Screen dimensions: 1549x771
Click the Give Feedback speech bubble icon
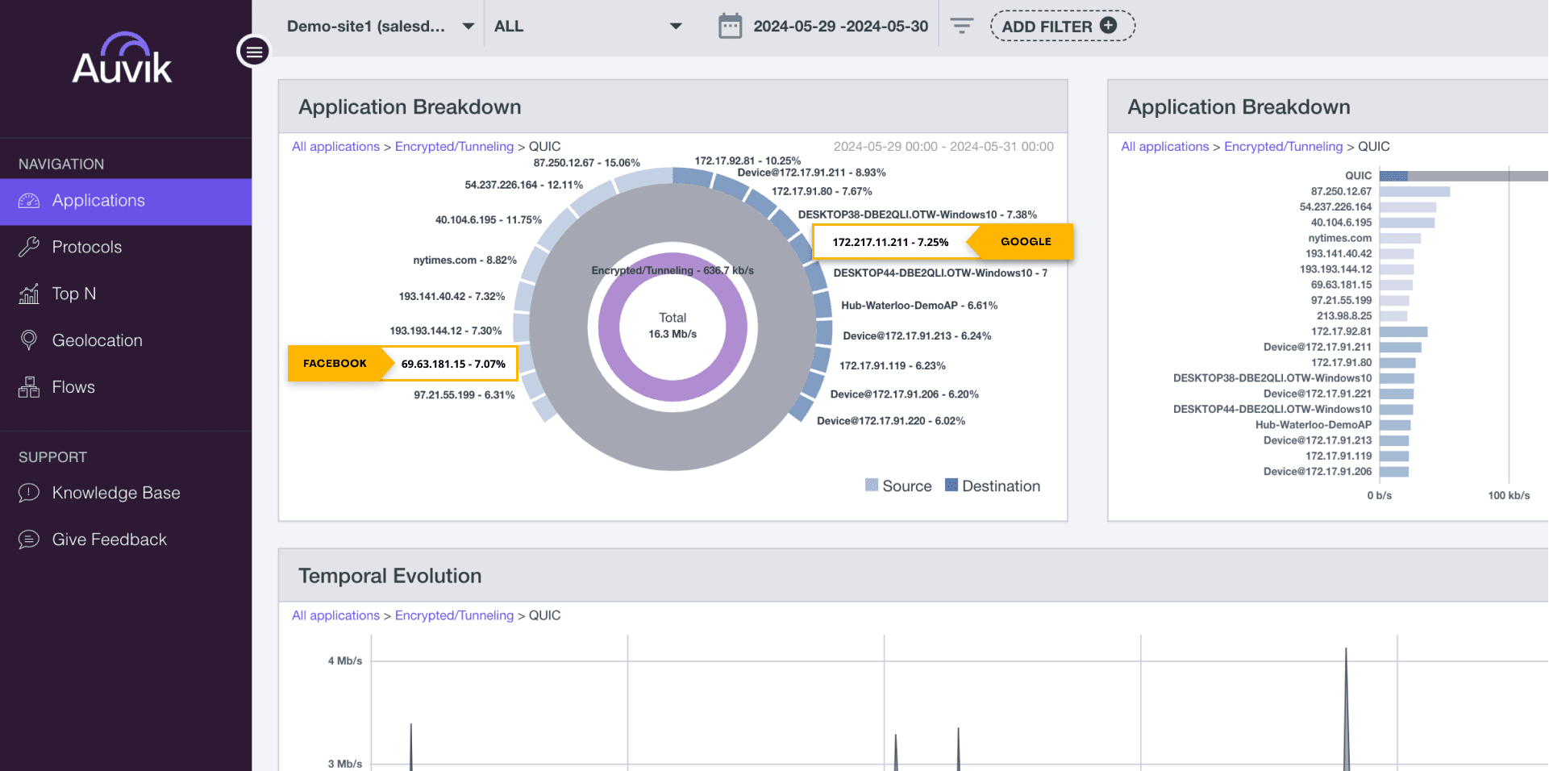coord(28,540)
